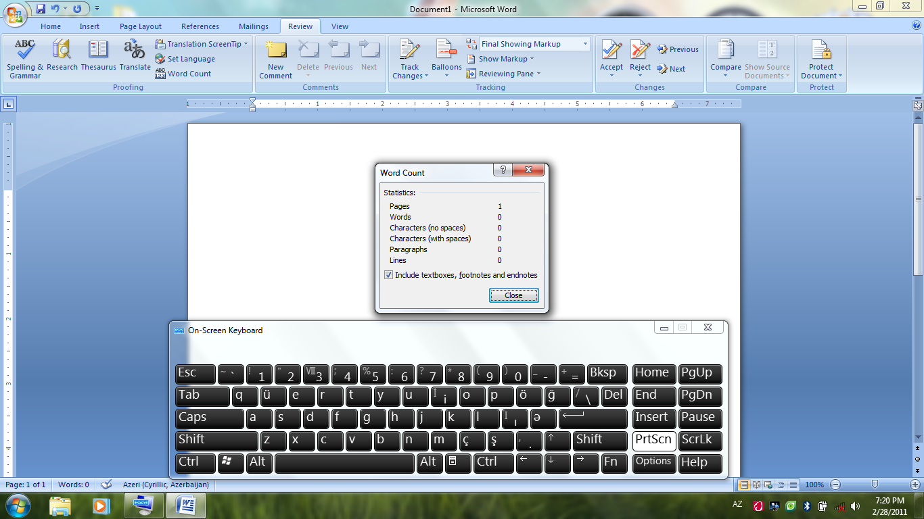Expand Reviewing Pane dropdown arrow

[x=538, y=74]
